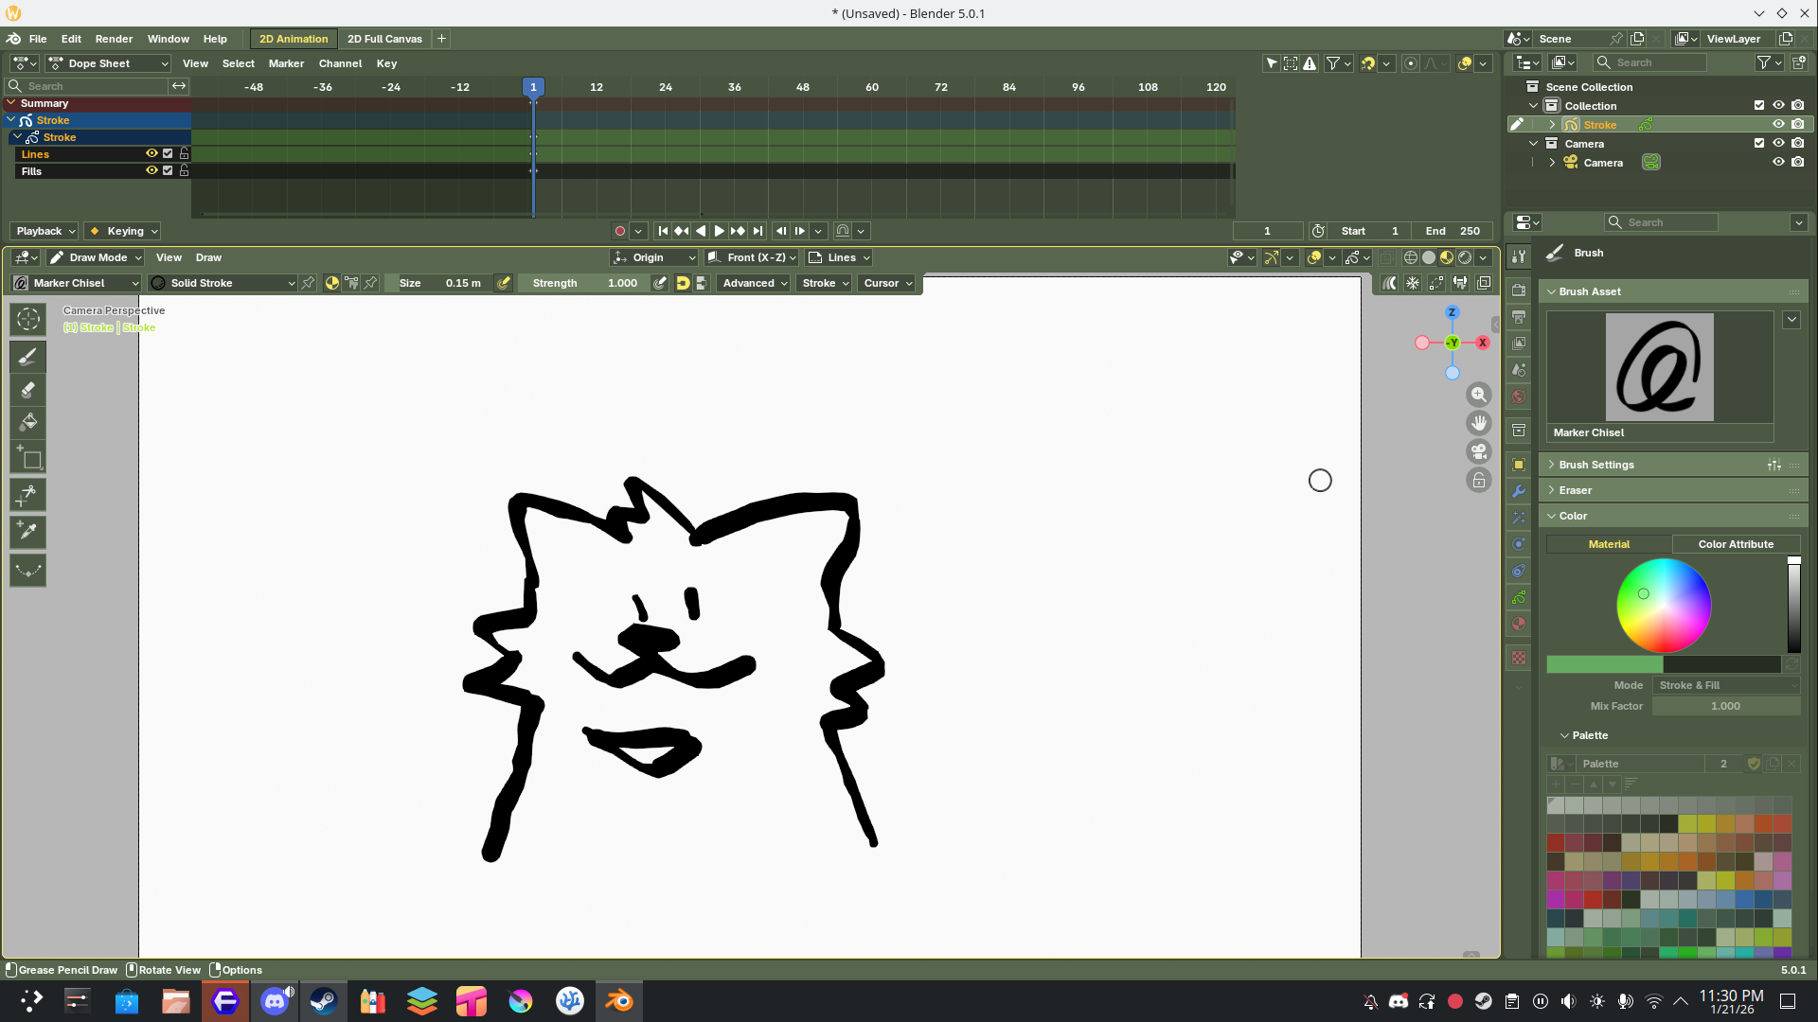The image size is (1818, 1022).
Task: Expand the Brush Settings panel
Action: pos(1595,465)
